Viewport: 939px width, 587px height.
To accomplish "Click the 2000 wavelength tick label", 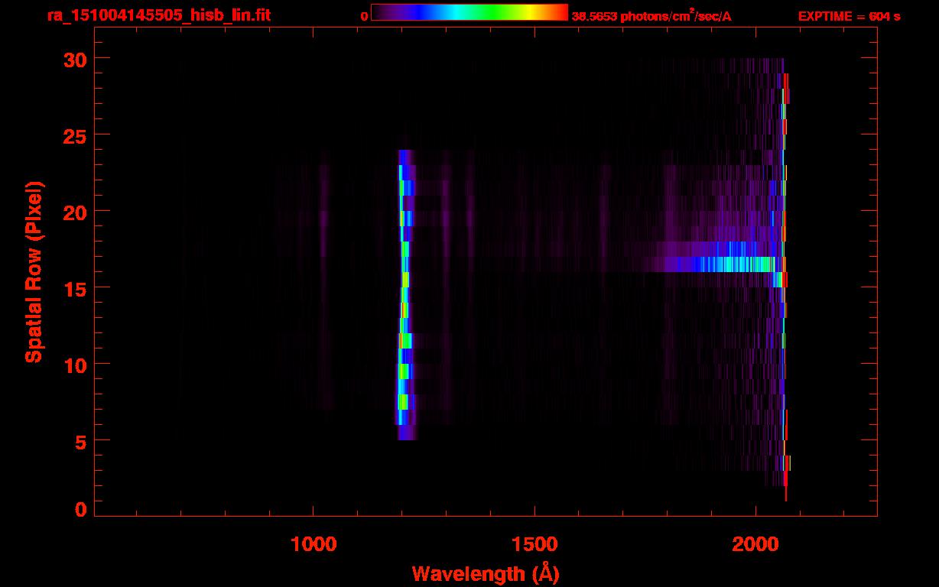I will (x=755, y=543).
